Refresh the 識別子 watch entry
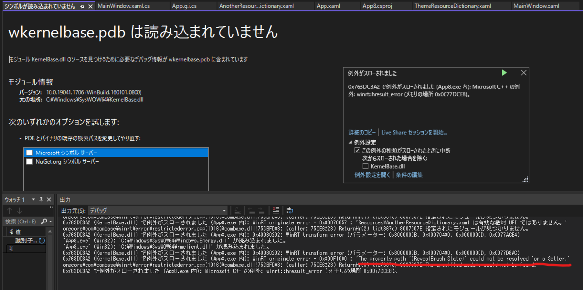The width and height of the screenshot is (583, 290). click(x=42, y=240)
